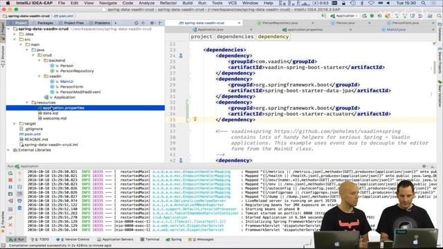This screenshot has width=443, height=249.
Task: Open Project panel settings gear
Action: [152, 23]
